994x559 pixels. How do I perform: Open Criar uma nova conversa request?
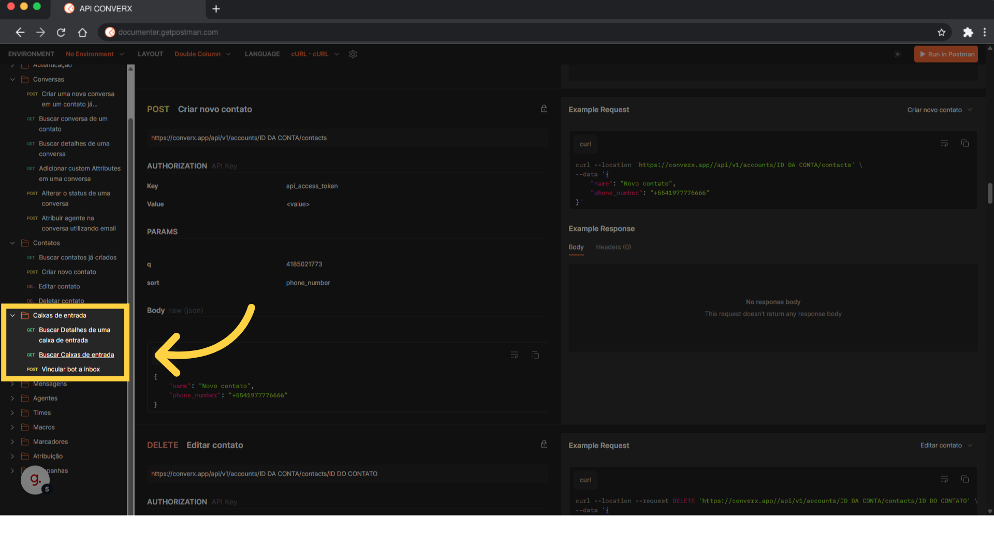[x=78, y=99]
